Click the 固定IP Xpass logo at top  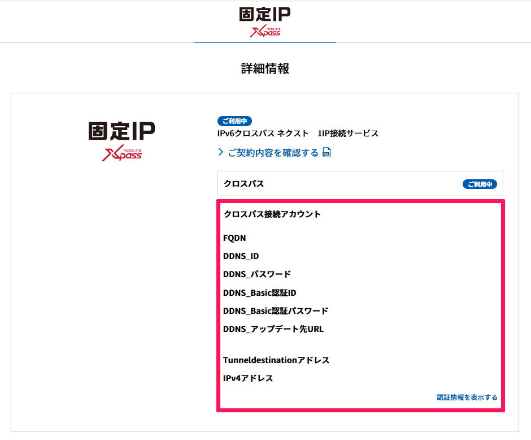[265, 22]
